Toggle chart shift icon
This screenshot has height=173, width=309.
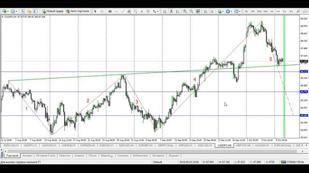[212, 12]
